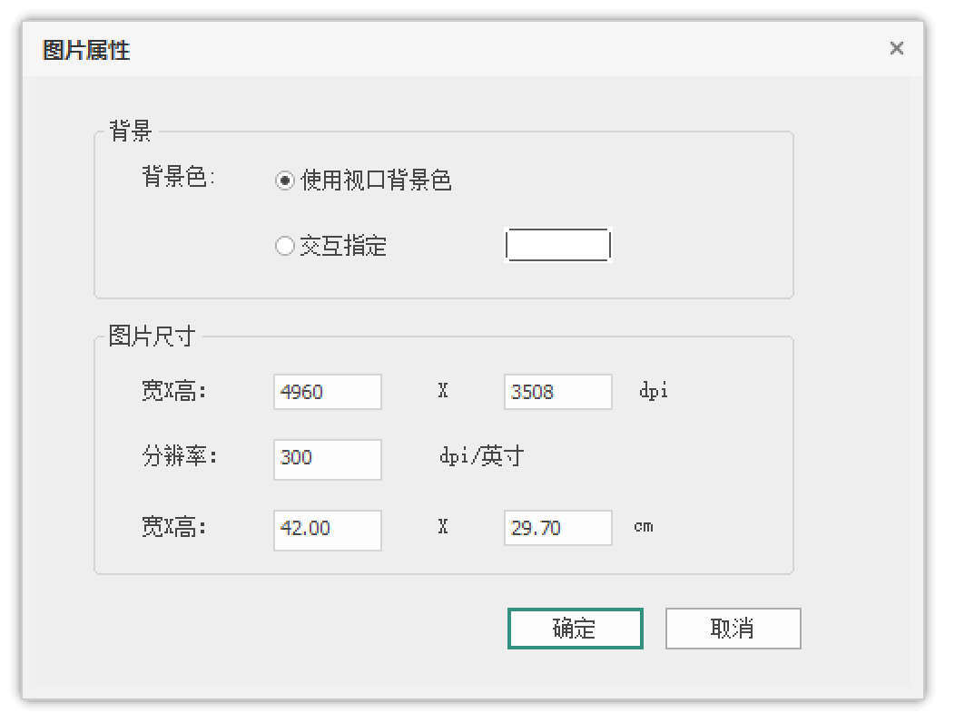This screenshot has width=955, height=722.
Task: Click the 背景 group box heading
Action: [x=130, y=132]
